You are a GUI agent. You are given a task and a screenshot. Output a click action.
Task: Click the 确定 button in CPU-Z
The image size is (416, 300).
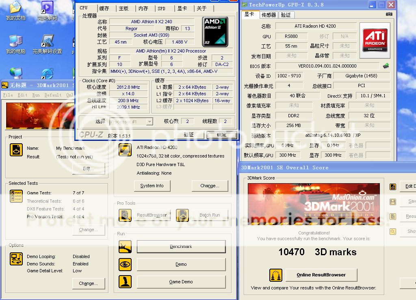[221, 135]
